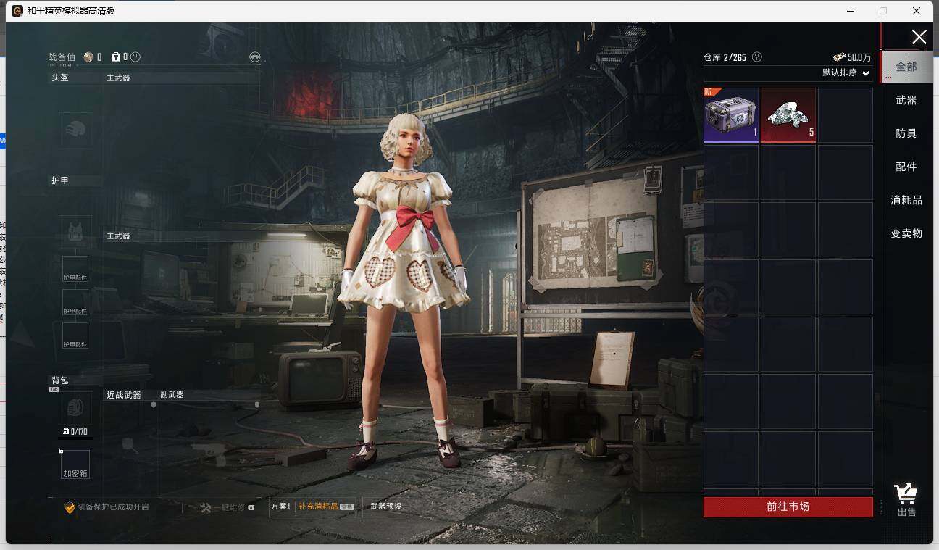Click the help icon beside 战备值
Screen dimensions: 939x550
135,57
